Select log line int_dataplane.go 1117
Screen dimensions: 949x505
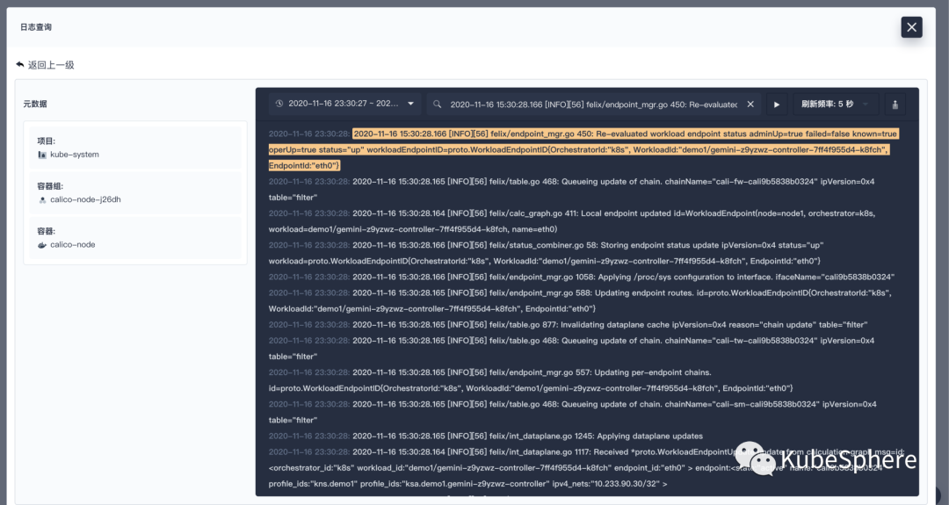[x=586, y=467]
